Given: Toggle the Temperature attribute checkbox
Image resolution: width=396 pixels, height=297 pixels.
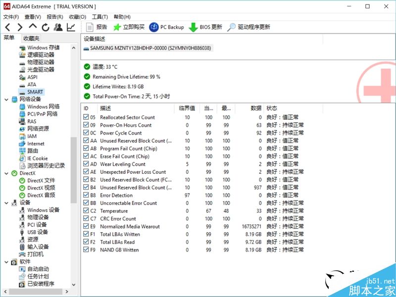Looking at the screenshot, I should pyautogui.click(x=86, y=211).
